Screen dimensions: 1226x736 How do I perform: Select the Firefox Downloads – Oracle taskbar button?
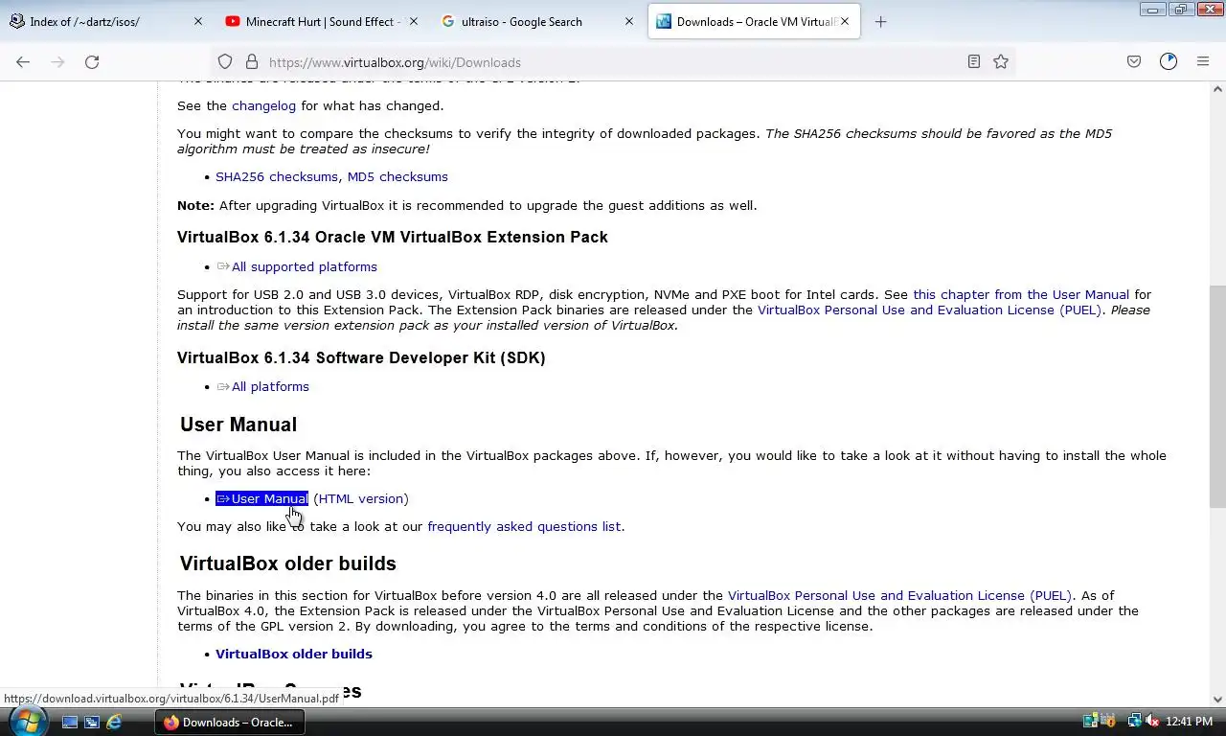[230, 722]
